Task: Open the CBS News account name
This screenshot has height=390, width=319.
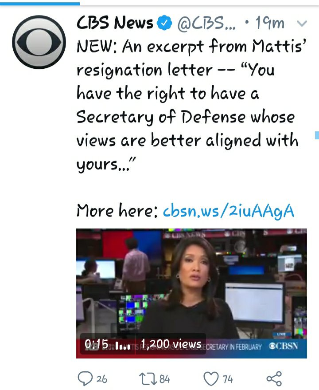Action: [x=115, y=23]
